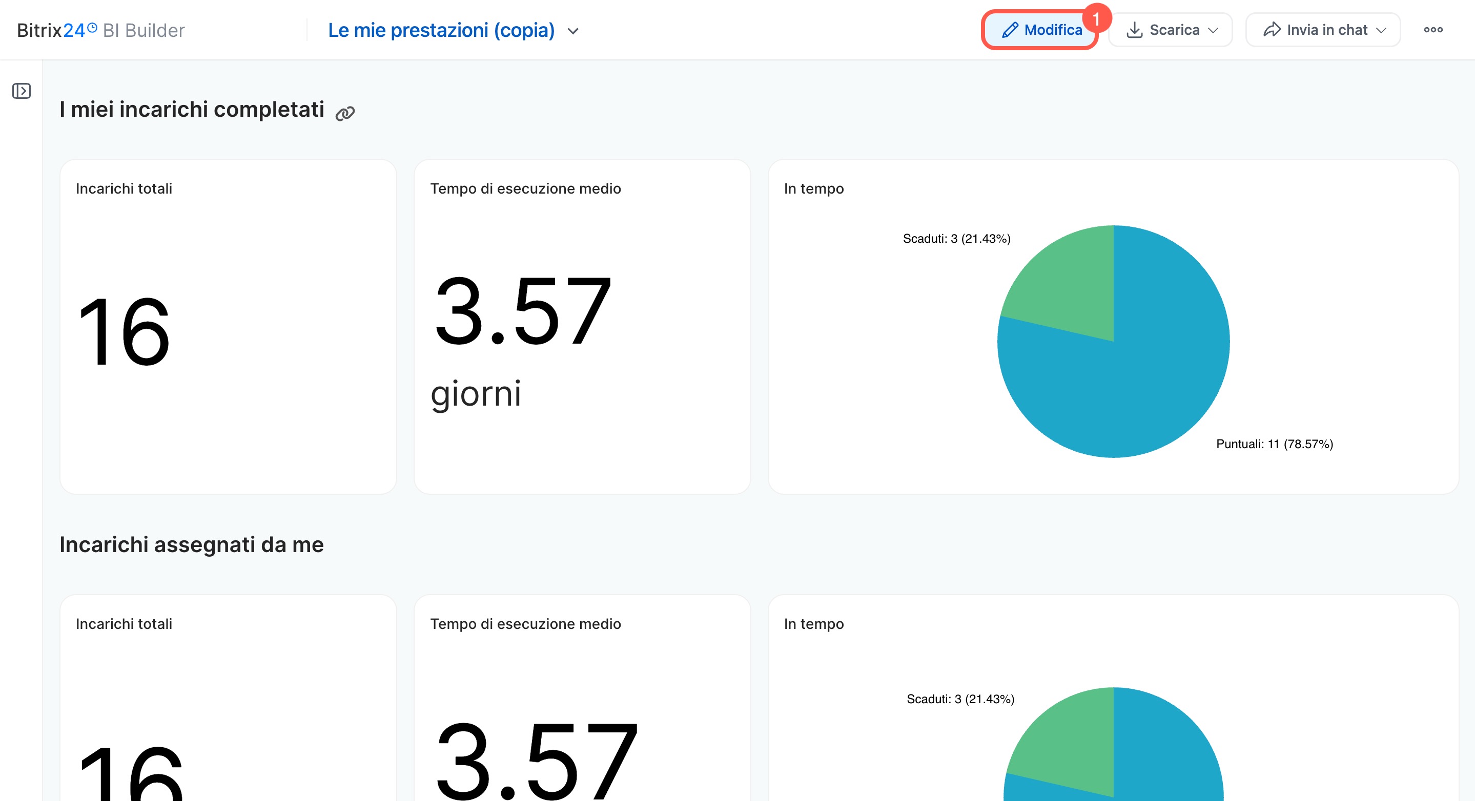Image resolution: width=1475 pixels, height=801 pixels.
Task: Click the BI Builder label
Action: coord(144,30)
